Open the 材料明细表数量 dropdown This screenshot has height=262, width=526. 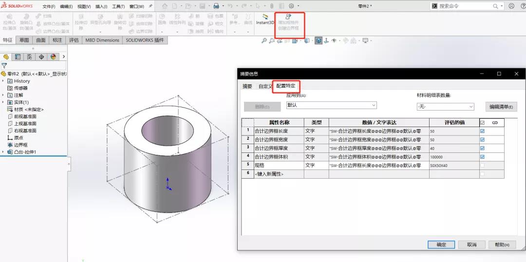(x=445, y=107)
